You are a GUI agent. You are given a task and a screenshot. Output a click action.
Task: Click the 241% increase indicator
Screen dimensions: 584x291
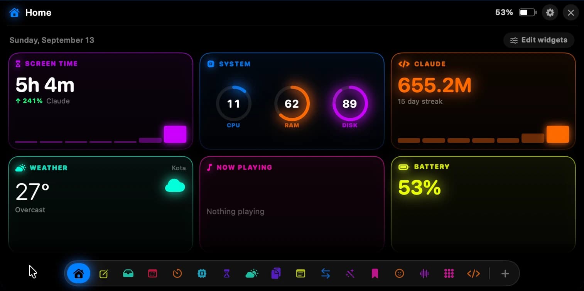pos(29,101)
